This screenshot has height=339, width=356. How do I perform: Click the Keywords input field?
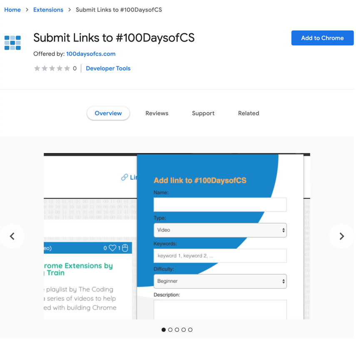(x=220, y=256)
